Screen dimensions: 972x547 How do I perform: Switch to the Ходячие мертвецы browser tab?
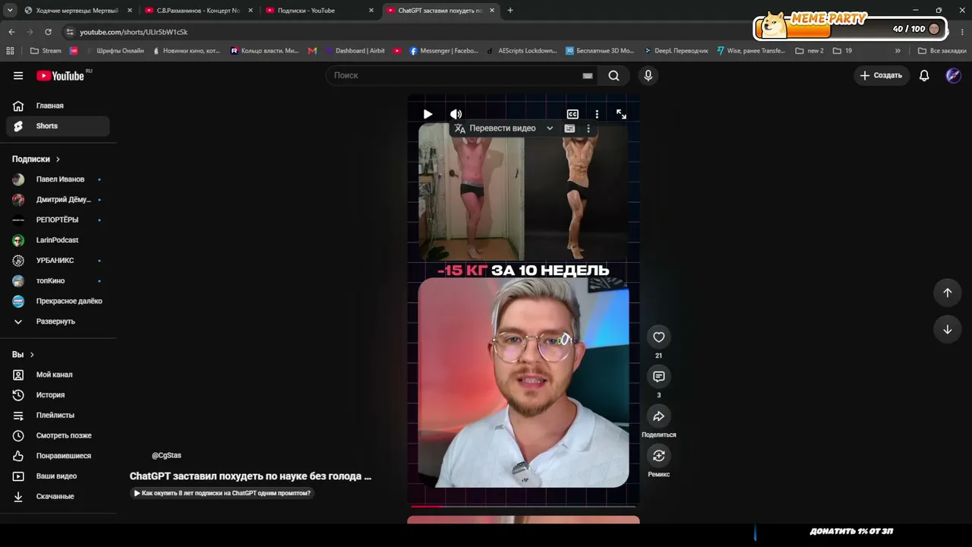77,11
